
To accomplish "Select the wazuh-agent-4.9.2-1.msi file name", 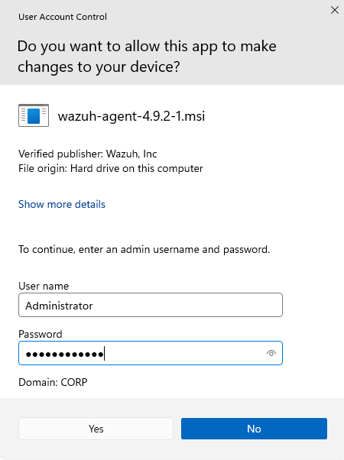I will [x=131, y=116].
